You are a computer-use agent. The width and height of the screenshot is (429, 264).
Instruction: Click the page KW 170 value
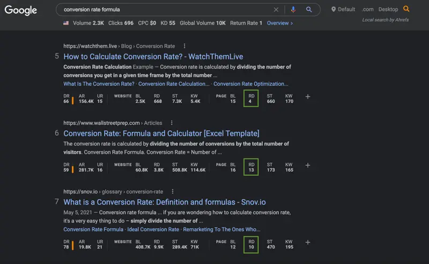(289, 101)
